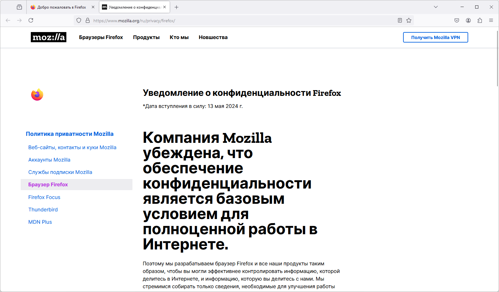This screenshot has height=292, width=499.
Task: Open 'Продукты' navigation menu
Action: click(146, 37)
